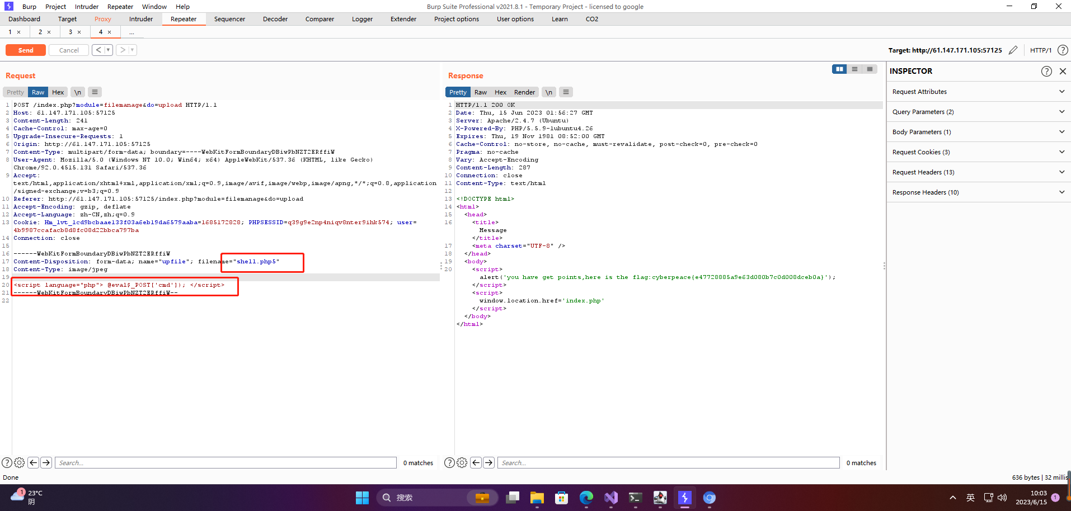Image resolution: width=1071 pixels, height=511 pixels.
Task: Open the Help menu
Action: (182, 7)
